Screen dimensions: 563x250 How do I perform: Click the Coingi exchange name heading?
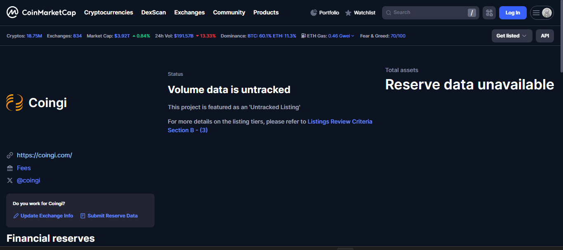(48, 103)
